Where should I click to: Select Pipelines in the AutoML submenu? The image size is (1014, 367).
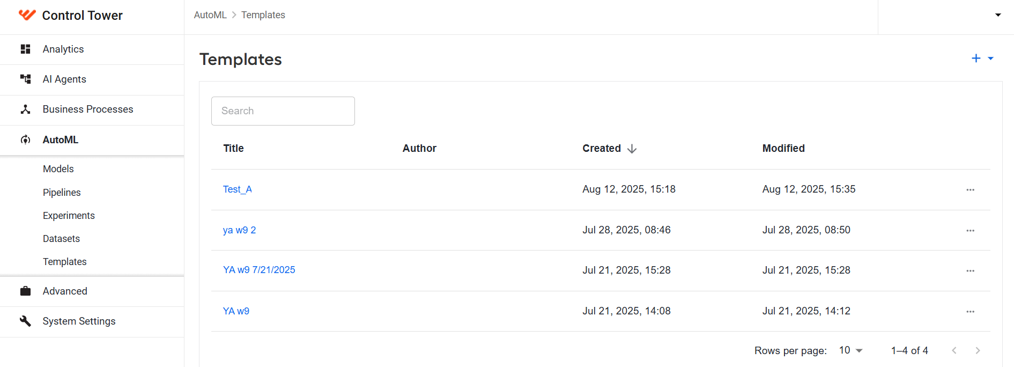click(x=62, y=193)
